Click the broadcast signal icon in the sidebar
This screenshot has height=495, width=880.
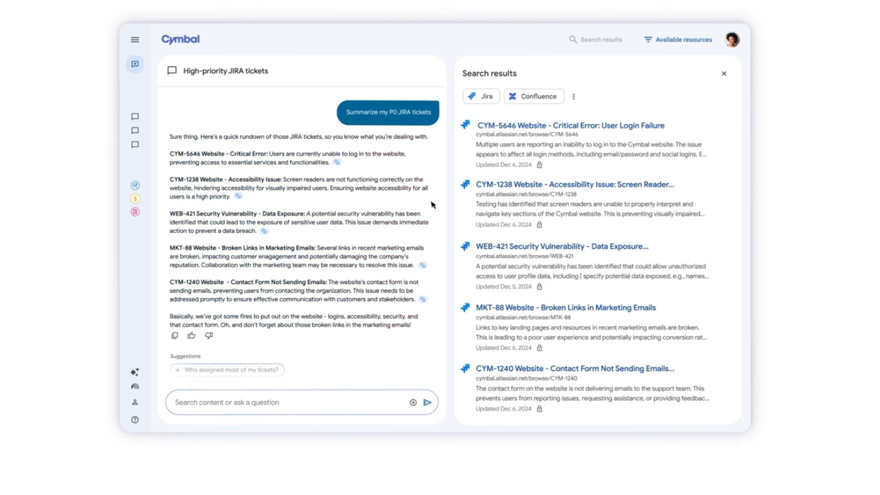[135, 387]
